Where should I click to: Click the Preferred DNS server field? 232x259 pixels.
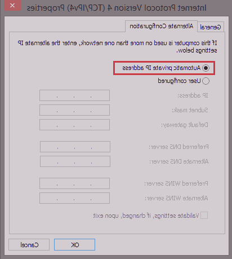point(75,147)
